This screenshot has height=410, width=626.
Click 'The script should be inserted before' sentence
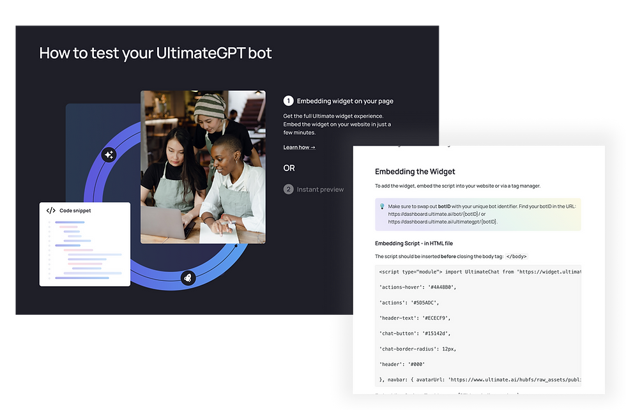pos(439,256)
